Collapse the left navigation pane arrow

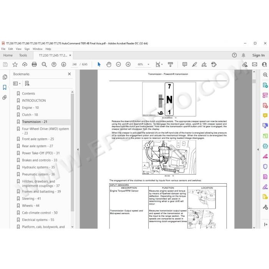click(x=78, y=149)
